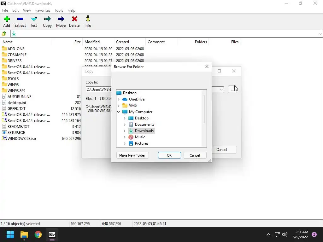The image size is (323, 242).
Task: Open the notification center badge
Action: point(314,234)
